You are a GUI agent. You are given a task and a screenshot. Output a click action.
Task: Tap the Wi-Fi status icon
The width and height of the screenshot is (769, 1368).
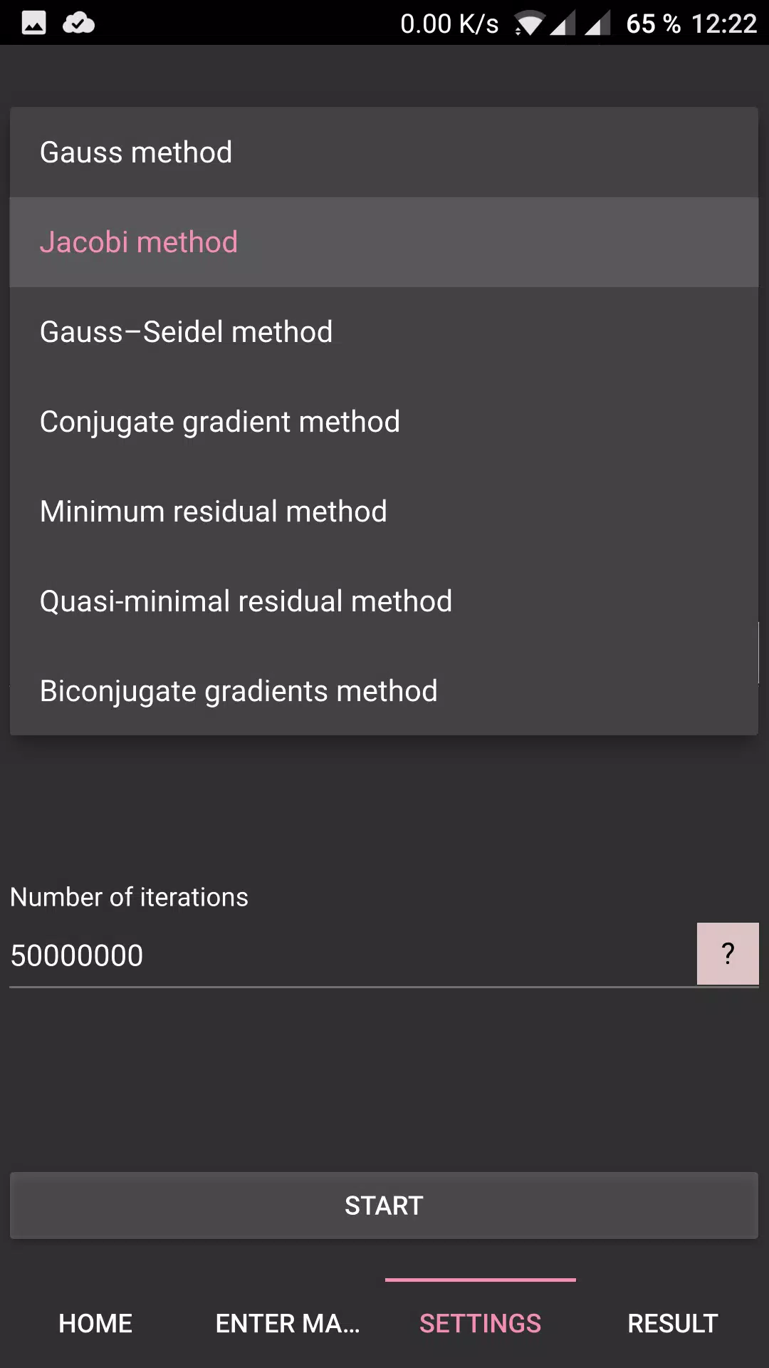pyautogui.click(x=528, y=24)
